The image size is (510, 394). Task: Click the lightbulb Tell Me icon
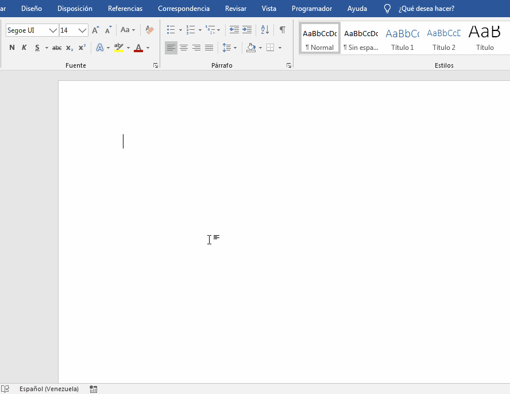pos(387,9)
